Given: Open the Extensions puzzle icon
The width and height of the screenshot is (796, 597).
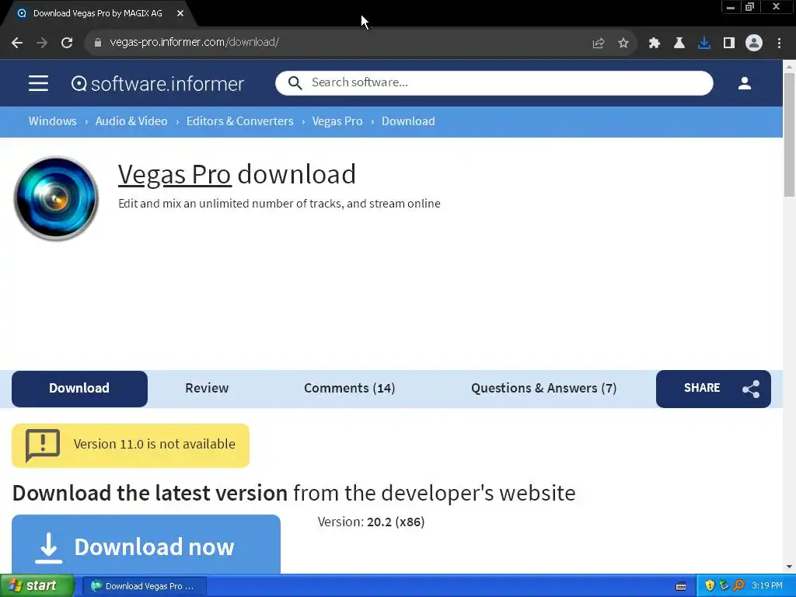Looking at the screenshot, I should click(655, 44).
